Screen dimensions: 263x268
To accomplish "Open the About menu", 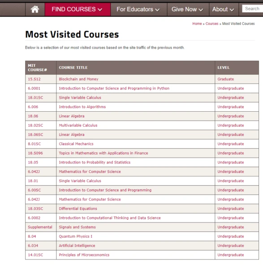I will (x=224, y=9).
